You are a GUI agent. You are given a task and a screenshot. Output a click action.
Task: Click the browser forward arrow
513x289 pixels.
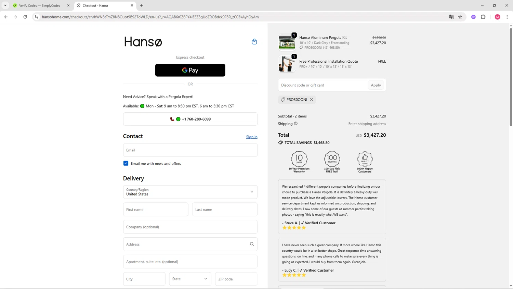coord(15,17)
